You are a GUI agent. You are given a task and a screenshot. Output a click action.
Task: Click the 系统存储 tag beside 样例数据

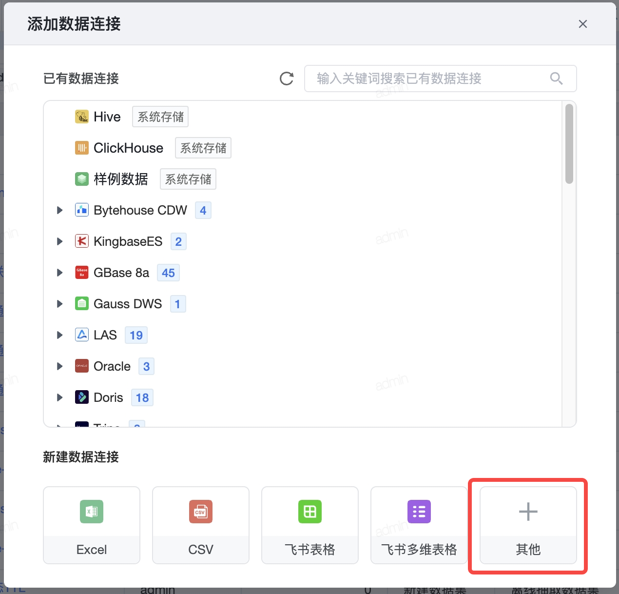pyautogui.click(x=188, y=179)
